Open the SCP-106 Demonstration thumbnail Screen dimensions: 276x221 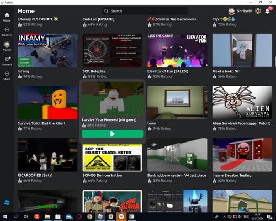click(x=113, y=158)
